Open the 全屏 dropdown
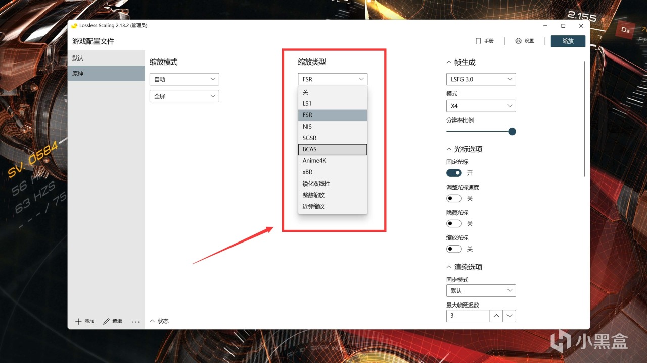The height and width of the screenshot is (363, 647). (184, 96)
